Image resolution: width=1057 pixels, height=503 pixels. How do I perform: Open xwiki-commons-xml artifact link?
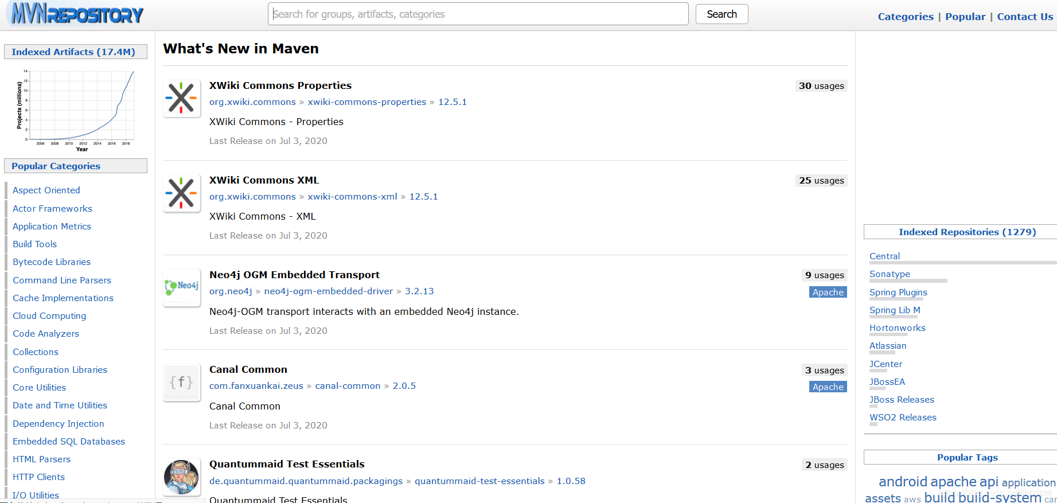tap(352, 196)
